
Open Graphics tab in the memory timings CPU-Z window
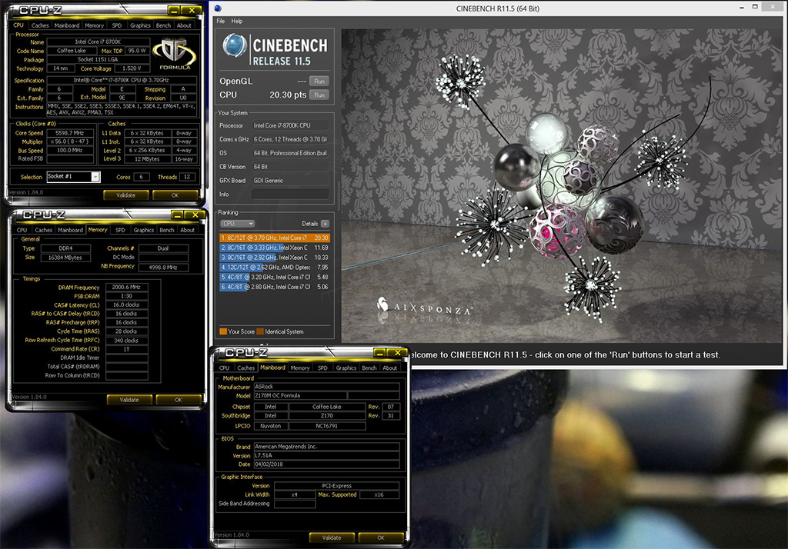(x=144, y=230)
